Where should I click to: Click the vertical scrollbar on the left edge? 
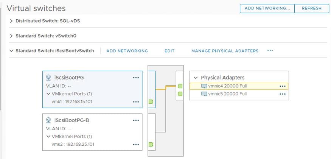click(1, 59)
